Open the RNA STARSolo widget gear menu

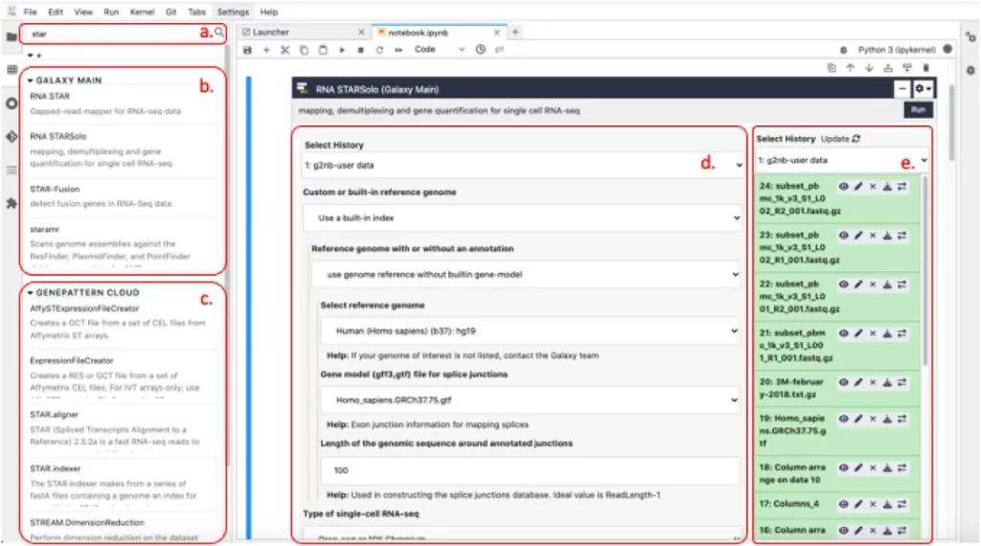(x=923, y=89)
